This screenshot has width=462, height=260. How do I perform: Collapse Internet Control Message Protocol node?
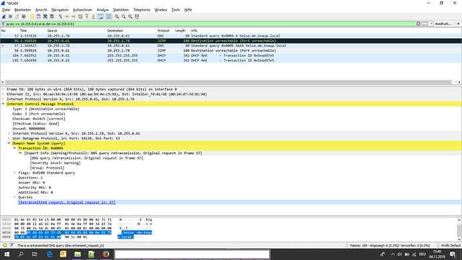(x=3, y=104)
